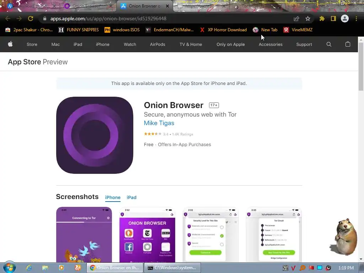
Task: Open a new browser tab
Action: [x=294, y=6]
